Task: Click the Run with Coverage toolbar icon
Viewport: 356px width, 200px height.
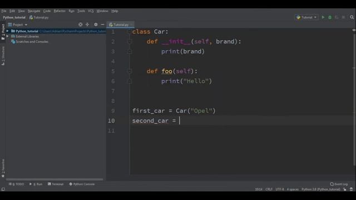Action: click(x=337, y=17)
